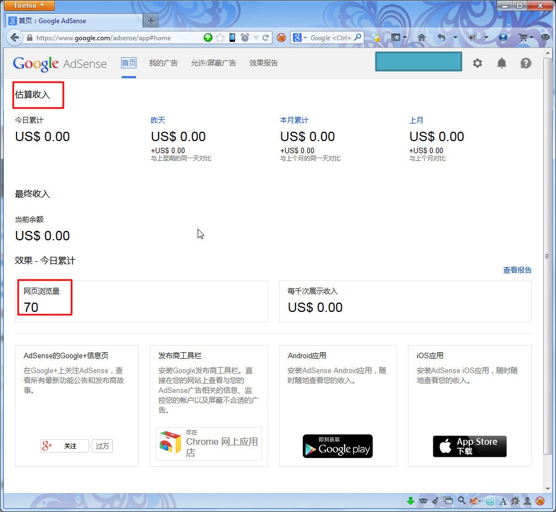Image resolution: width=556 pixels, height=512 pixels.
Task: Expand dropdown beside the fly toolbar icon
Action: click(486, 37)
